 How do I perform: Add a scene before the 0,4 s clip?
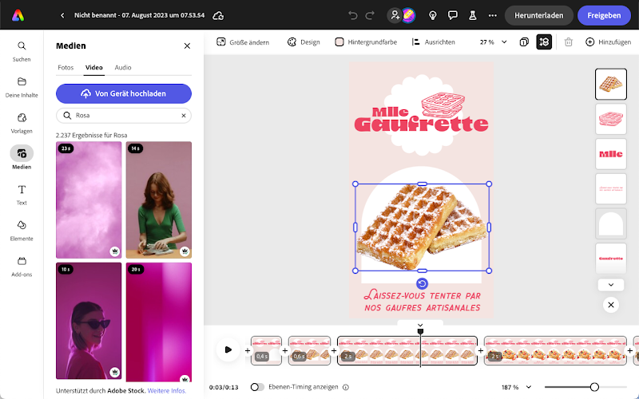248,350
